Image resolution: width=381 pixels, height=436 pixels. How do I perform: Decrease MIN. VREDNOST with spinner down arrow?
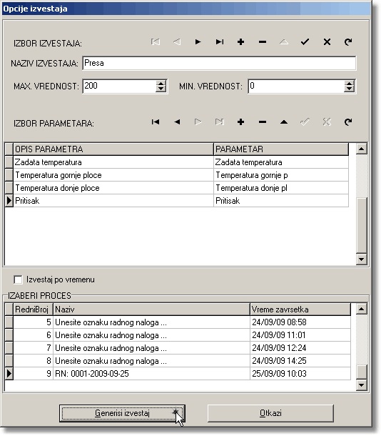pos(350,89)
